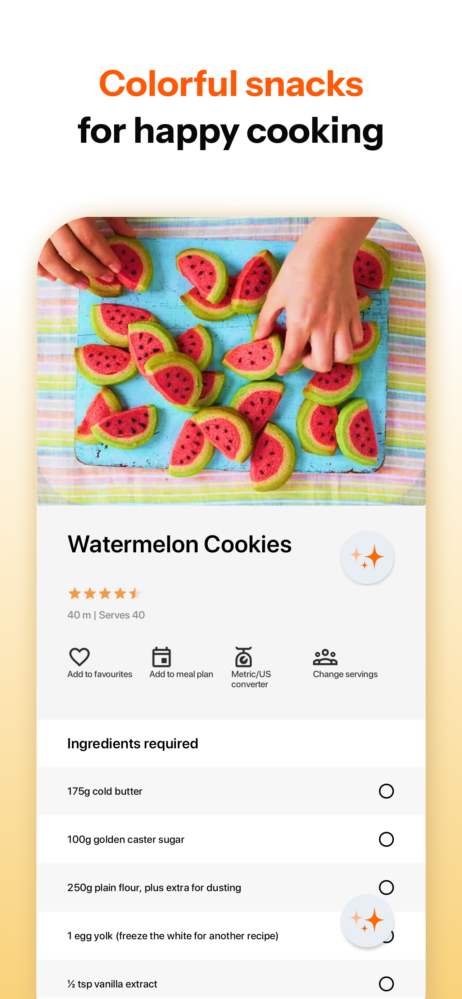Tap the floating sparkle button near the ingredients list
The image size is (462, 999).
click(x=367, y=920)
